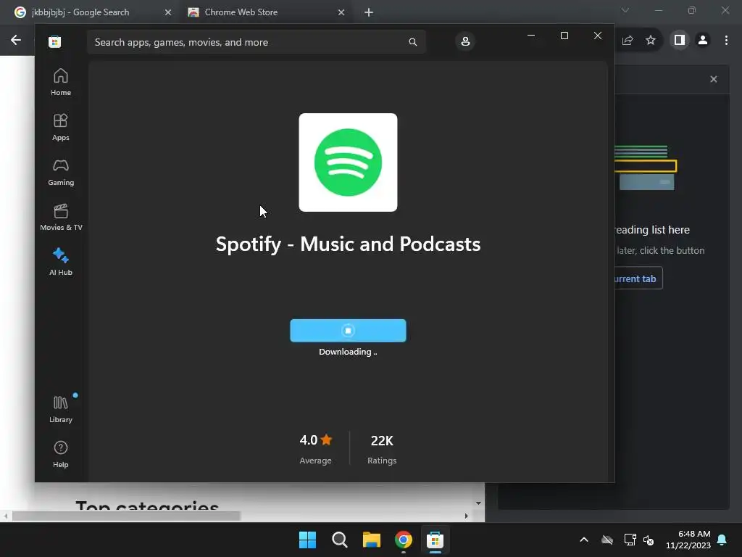Viewport: 742px width, 557px height.
Task: Open network status tray icon
Action: (x=630, y=540)
